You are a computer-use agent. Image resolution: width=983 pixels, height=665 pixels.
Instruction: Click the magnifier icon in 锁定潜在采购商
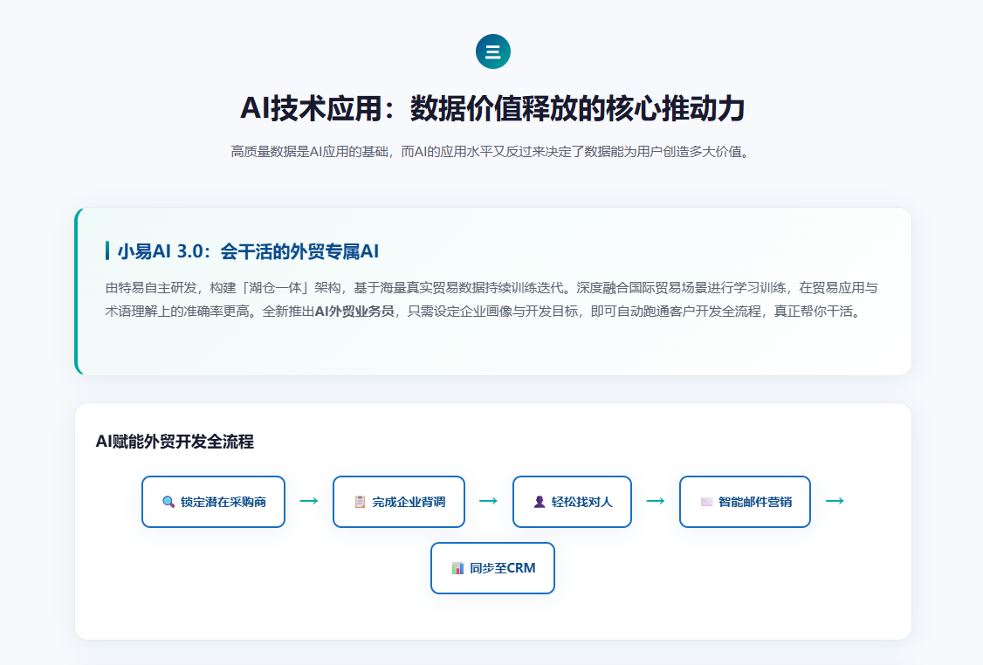(168, 502)
